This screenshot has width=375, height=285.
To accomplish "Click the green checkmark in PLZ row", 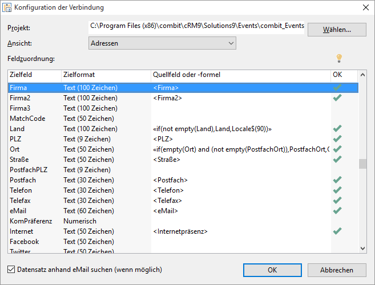I will tap(337, 139).
